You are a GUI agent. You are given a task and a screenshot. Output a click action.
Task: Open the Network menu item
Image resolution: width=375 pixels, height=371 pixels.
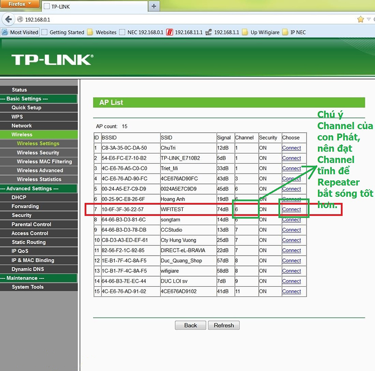pyautogui.click(x=39, y=126)
